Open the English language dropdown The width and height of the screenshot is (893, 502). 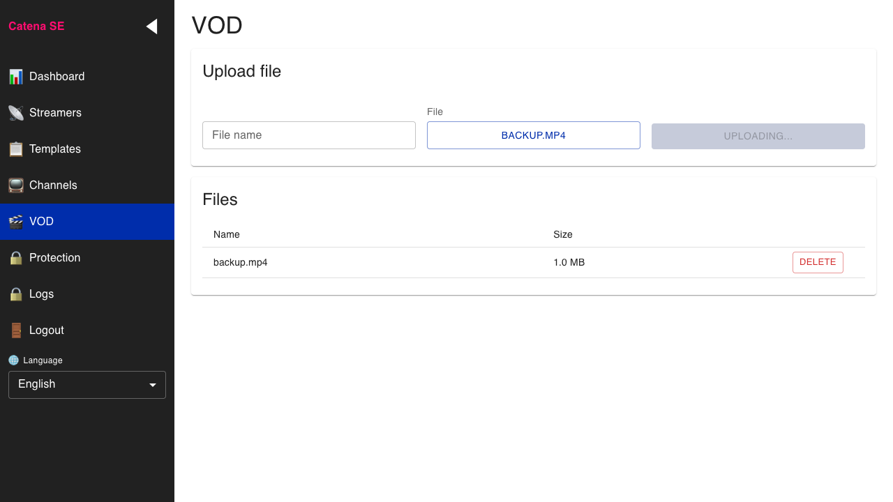point(87,384)
